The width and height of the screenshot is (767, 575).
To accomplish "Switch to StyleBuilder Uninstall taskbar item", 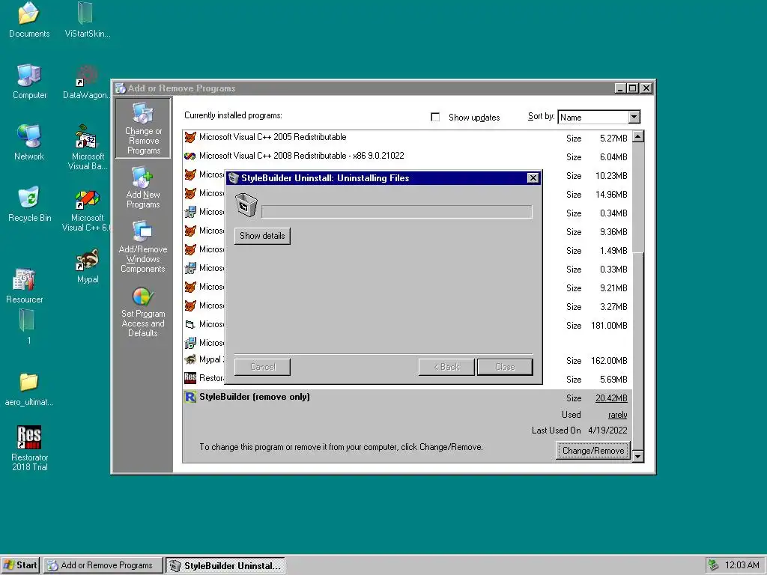I will tap(225, 565).
